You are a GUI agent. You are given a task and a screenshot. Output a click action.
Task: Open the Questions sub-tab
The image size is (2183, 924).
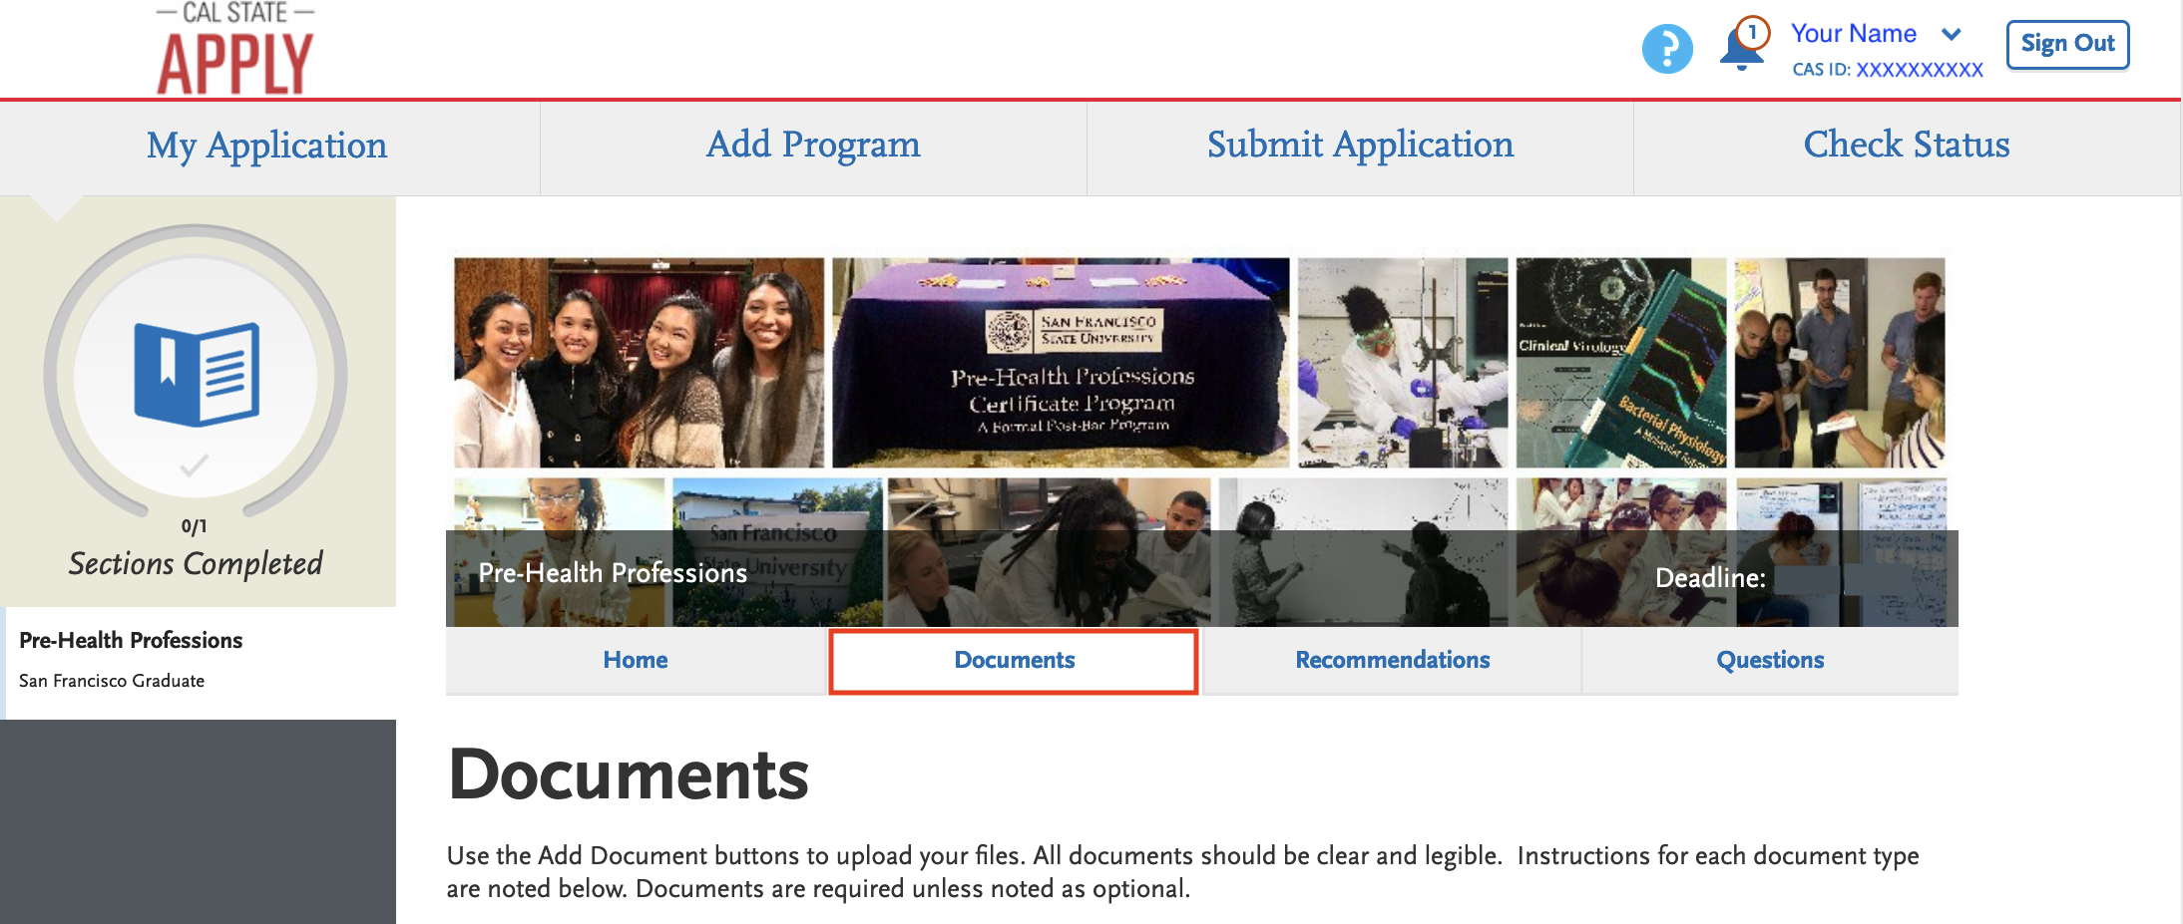coord(1770,660)
